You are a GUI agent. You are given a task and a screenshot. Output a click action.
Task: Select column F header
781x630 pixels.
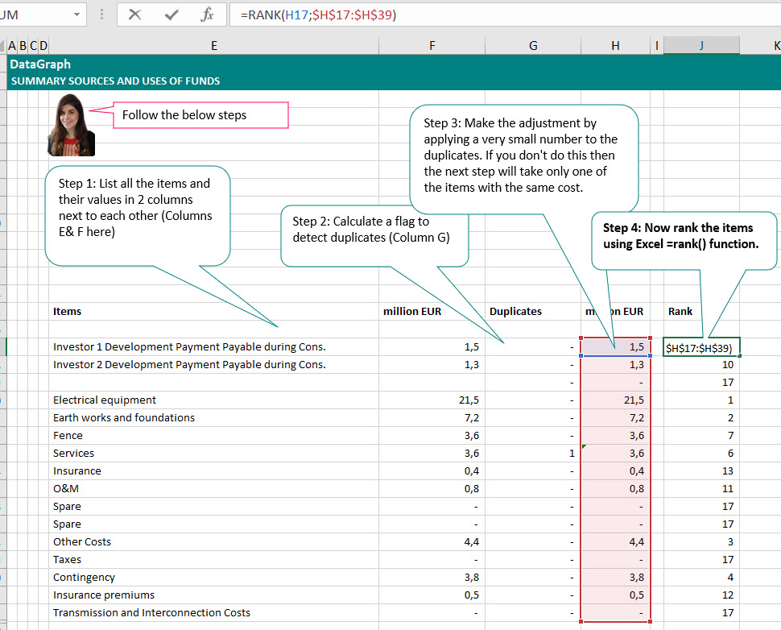pyautogui.click(x=432, y=46)
